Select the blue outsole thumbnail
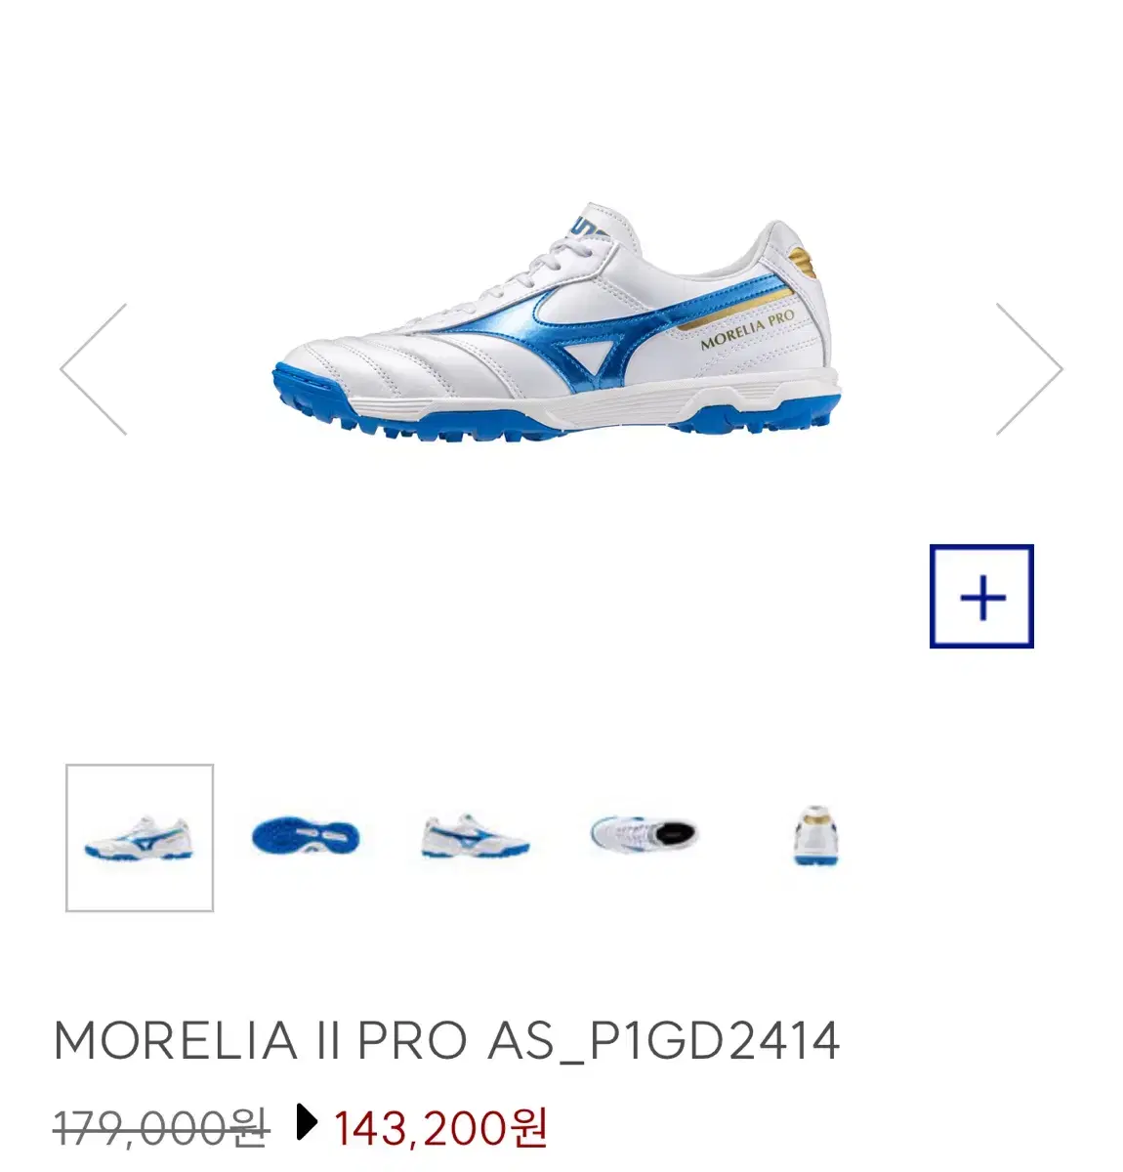This screenshot has width=1123, height=1172. 306,837
